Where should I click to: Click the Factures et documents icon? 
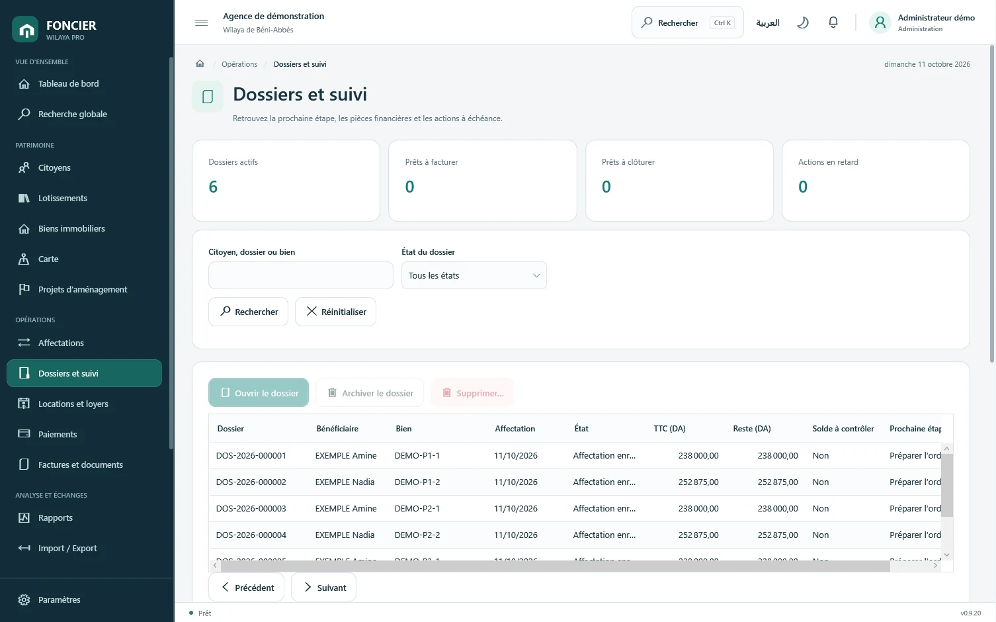pyautogui.click(x=24, y=465)
